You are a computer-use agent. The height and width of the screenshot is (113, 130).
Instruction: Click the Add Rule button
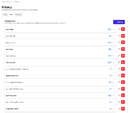tap(119, 22)
